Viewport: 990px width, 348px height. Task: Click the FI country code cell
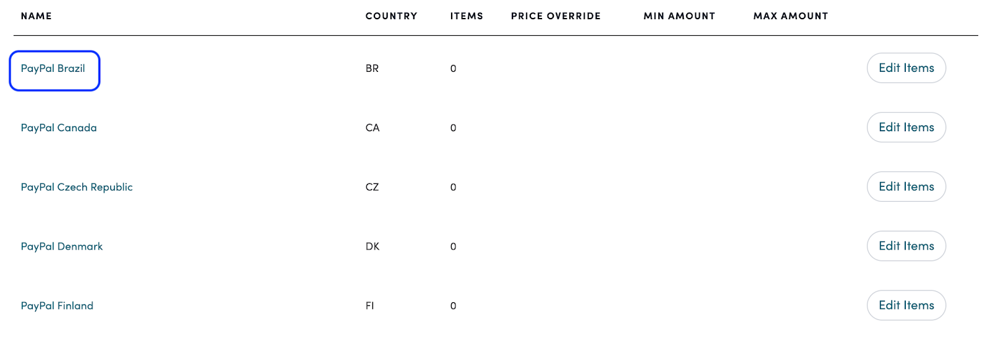coord(370,306)
